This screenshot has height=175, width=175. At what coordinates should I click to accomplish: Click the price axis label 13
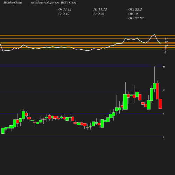click(164, 90)
